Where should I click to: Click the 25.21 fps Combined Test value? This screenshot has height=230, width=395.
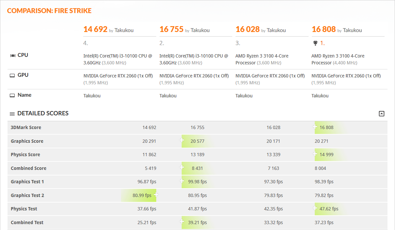(147, 222)
